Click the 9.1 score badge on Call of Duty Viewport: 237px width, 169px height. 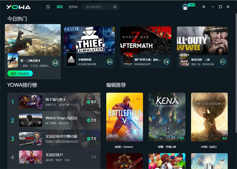point(223,62)
